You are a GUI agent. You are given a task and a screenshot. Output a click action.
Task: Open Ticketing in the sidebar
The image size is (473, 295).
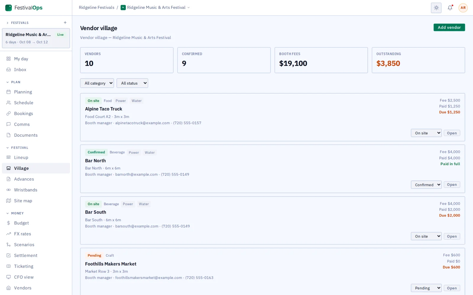coord(36,266)
